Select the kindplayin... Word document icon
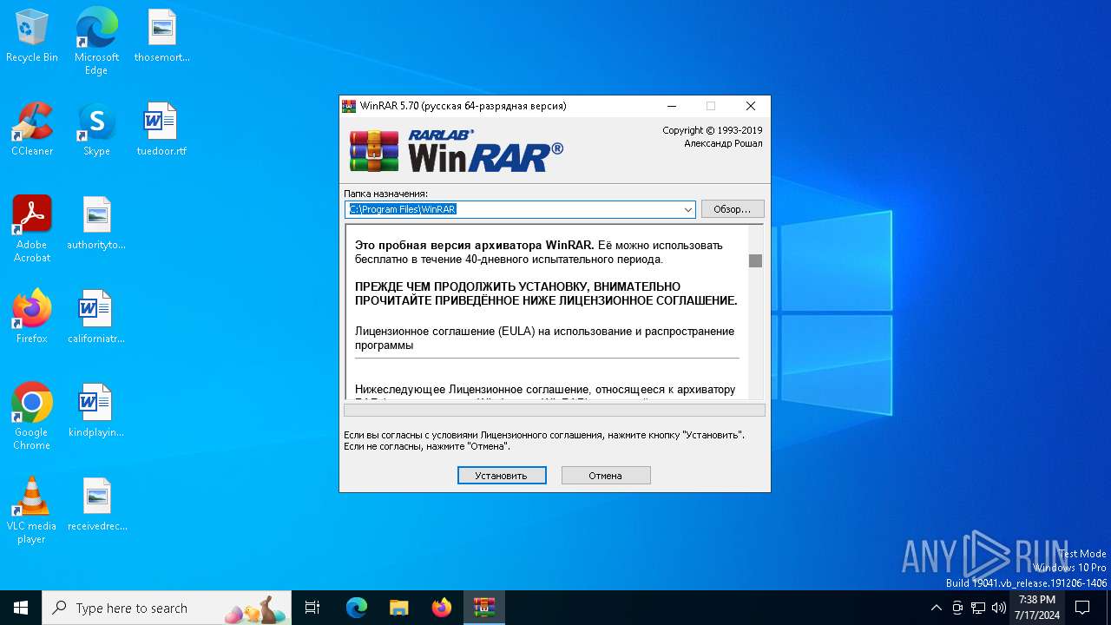Screen dimensions: 1111x625 tap(96, 411)
